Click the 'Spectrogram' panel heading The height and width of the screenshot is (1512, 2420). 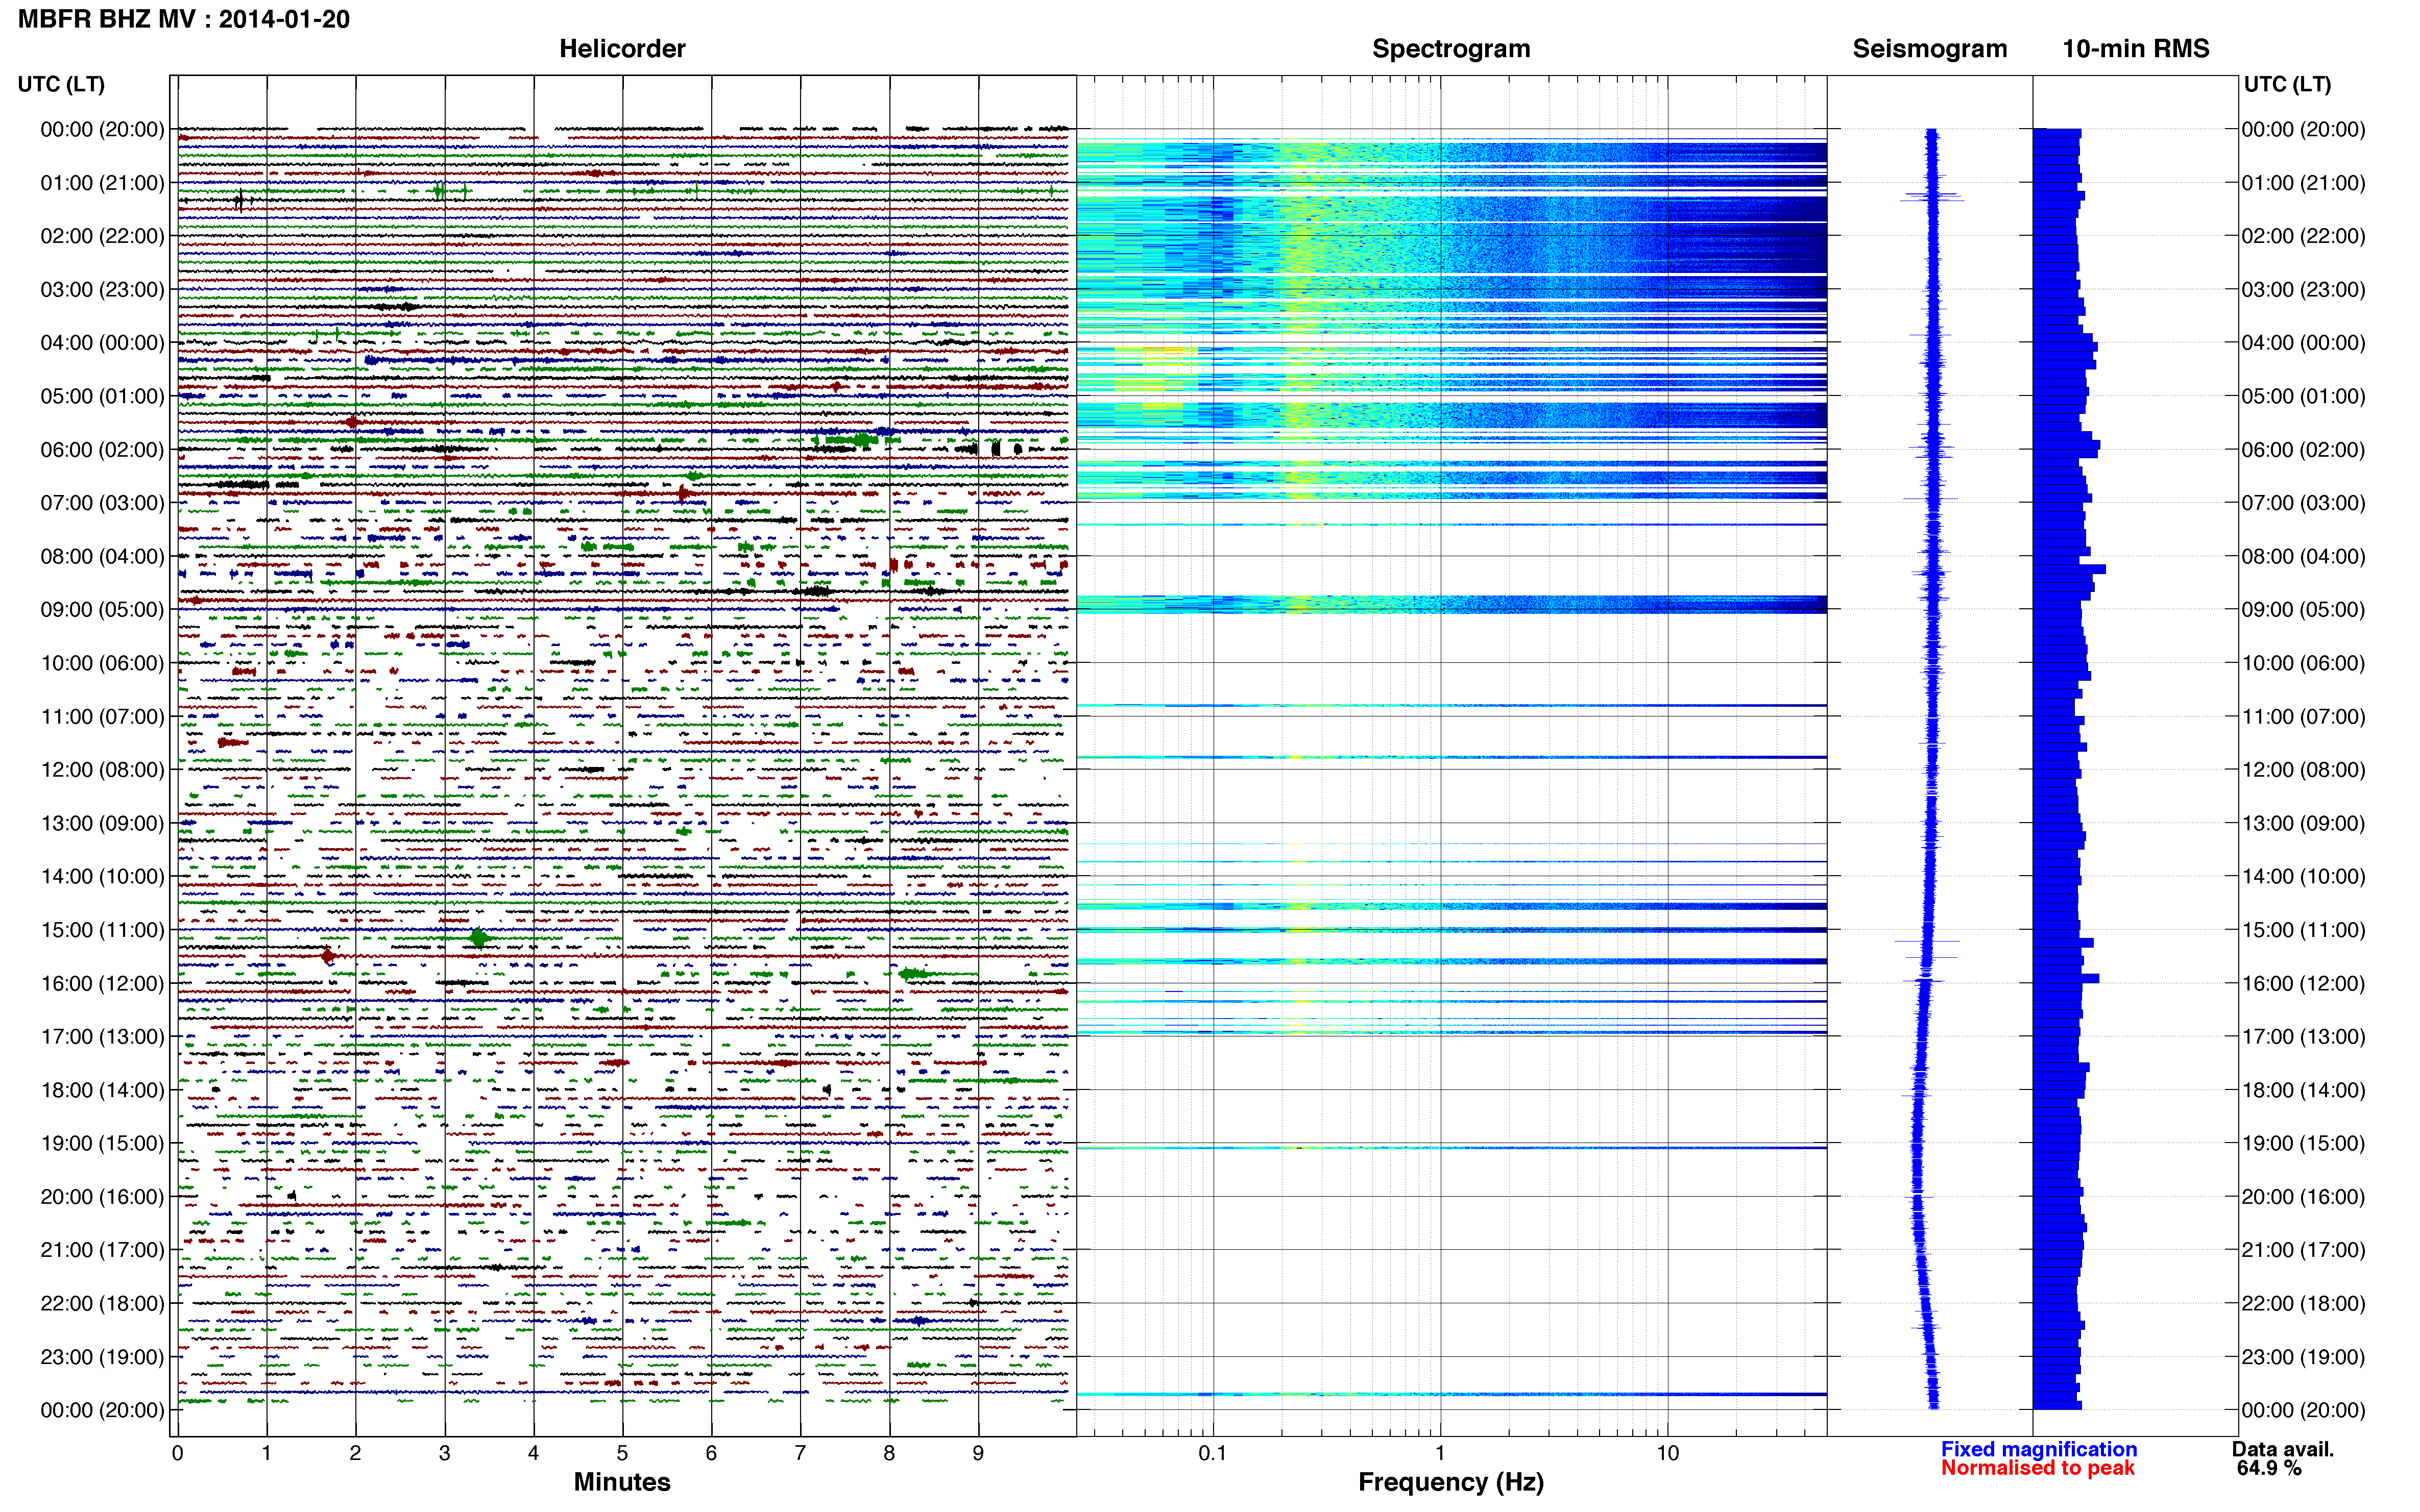(1450, 49)
